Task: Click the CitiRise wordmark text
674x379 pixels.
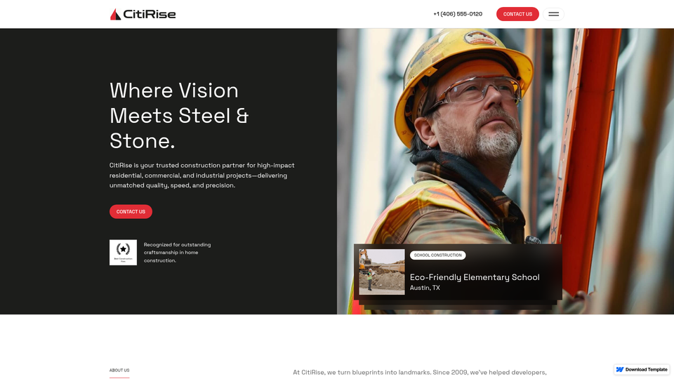Action: point(150,14)
